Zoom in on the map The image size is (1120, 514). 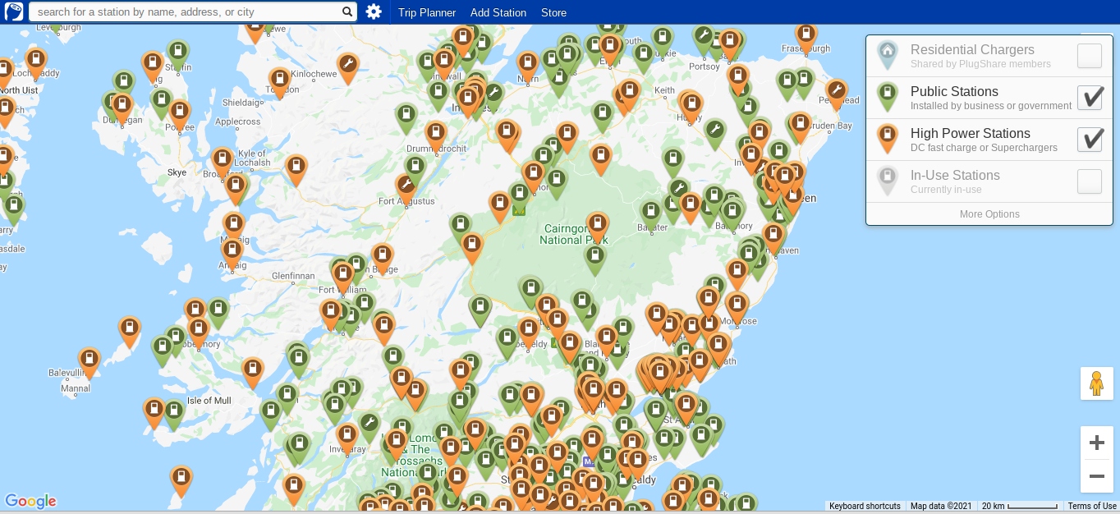(1096, 443)
